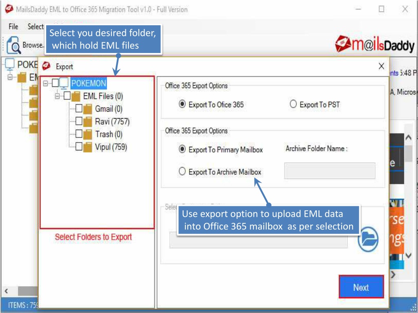Click the horizontal scroll left arrow
Viewport: 418px width, 313px height.
pyautogui.click(x=7, y=291)
